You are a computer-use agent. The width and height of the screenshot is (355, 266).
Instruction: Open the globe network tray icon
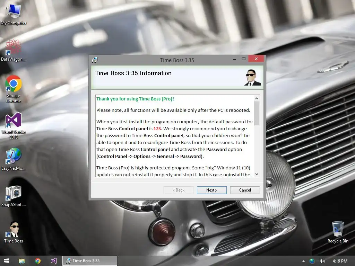(x=312, y=261)
